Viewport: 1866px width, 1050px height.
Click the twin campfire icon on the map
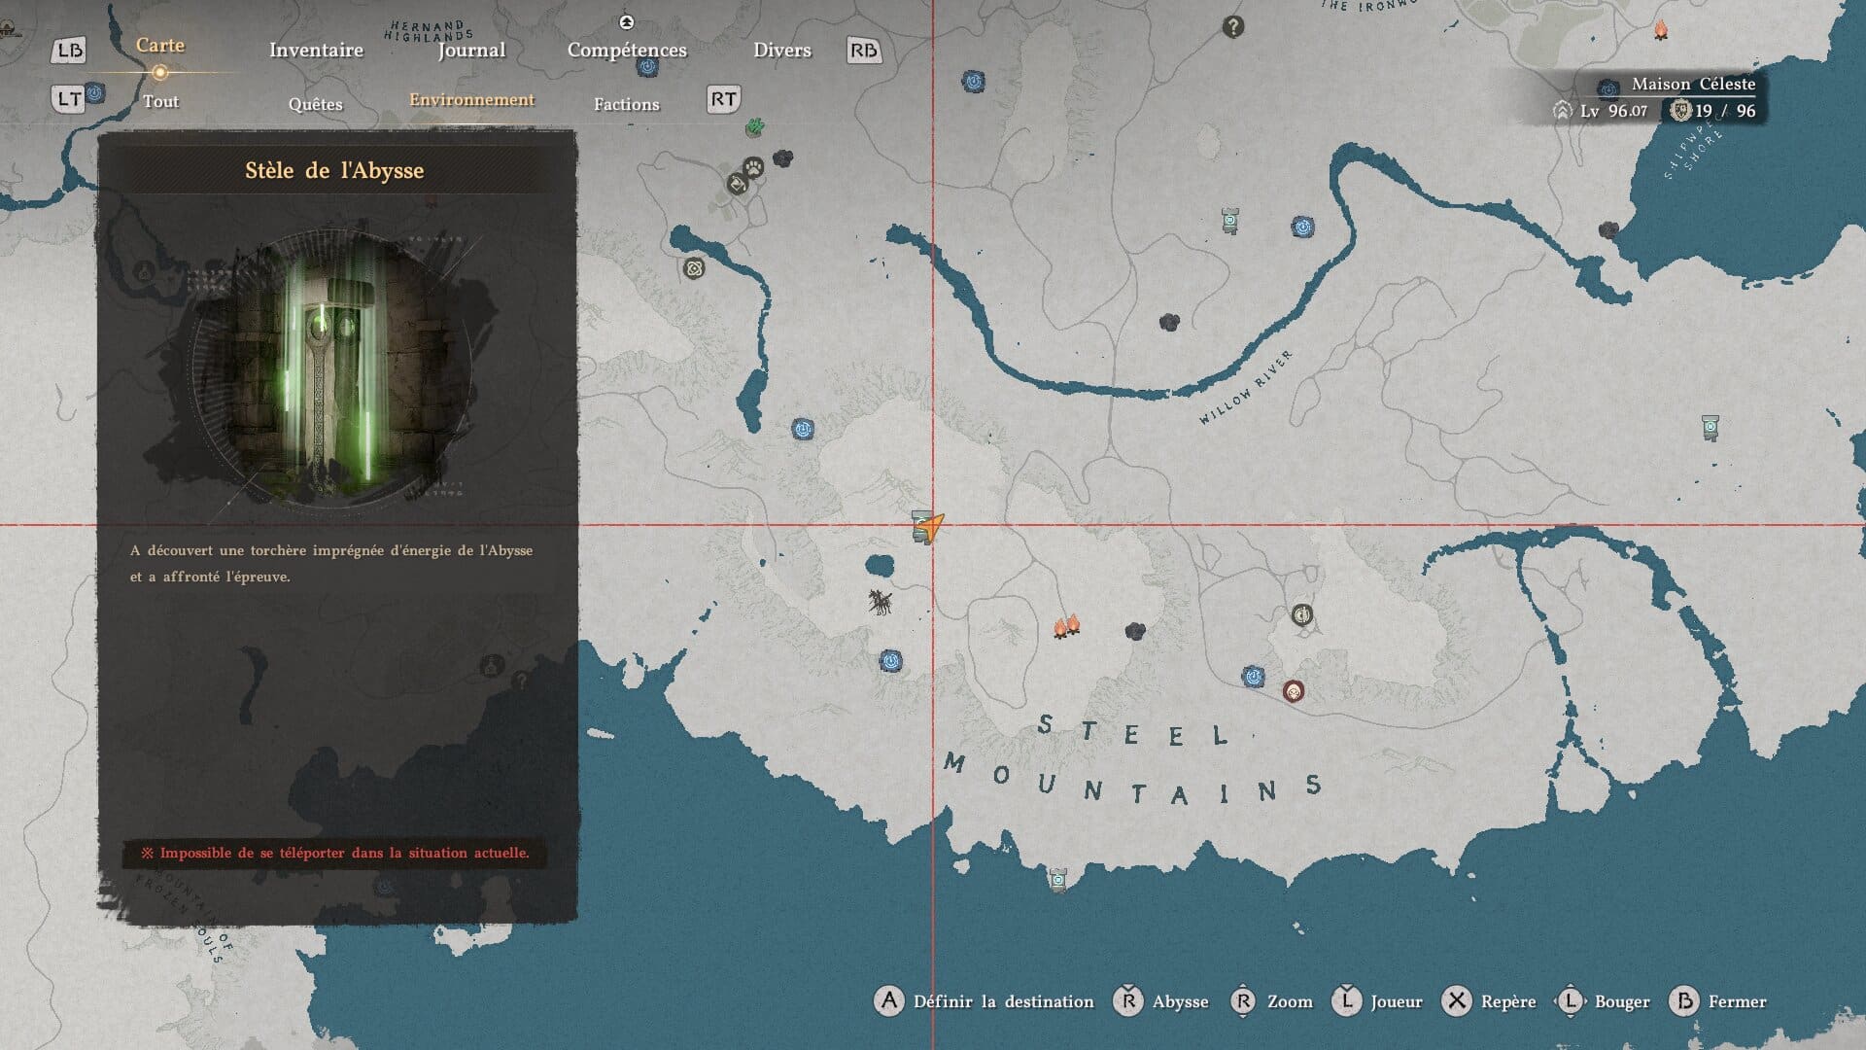[x=1067, y=626]
